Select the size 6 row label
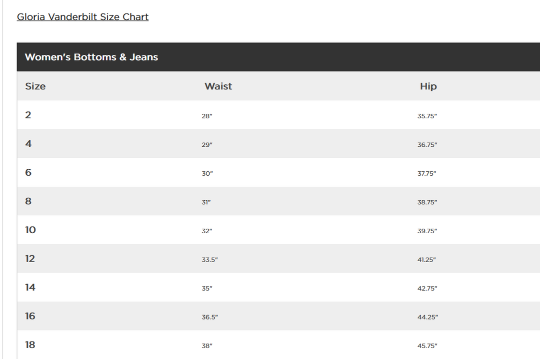Image resolution: width=540 pixels, height=359 pixels. pos(28,173)
